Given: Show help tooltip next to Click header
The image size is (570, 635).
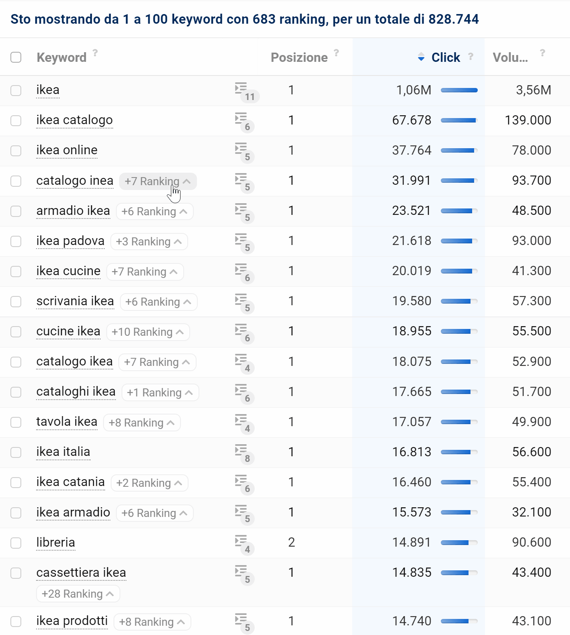Looking at the screenshot, I should click(471, 56).
